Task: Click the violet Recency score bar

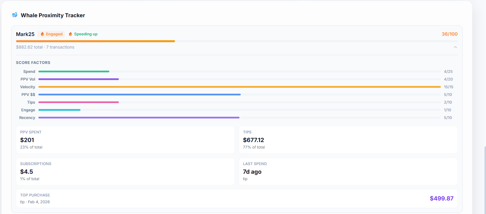Action: coord(139,118)
